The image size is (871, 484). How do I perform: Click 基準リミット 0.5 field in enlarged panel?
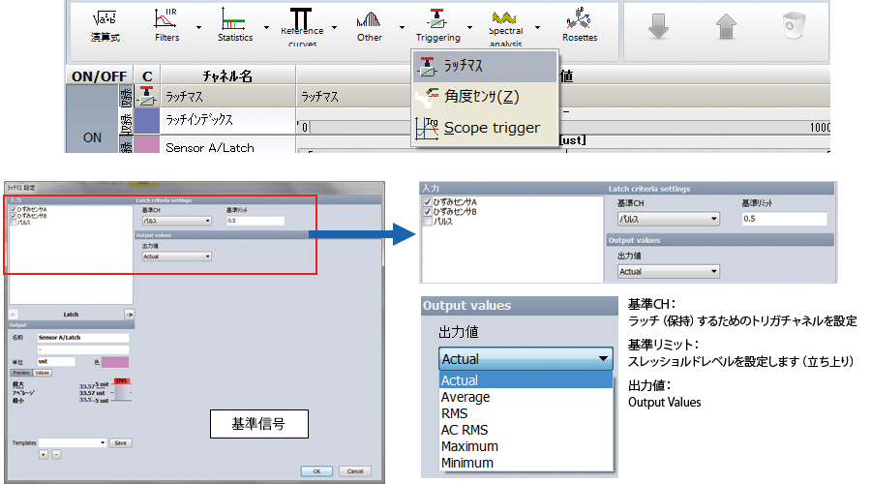(x=784, y=219)
